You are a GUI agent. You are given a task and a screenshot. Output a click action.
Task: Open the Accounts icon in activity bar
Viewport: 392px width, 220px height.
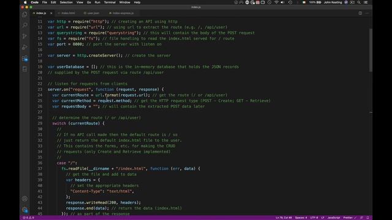(x=24, y=199)
